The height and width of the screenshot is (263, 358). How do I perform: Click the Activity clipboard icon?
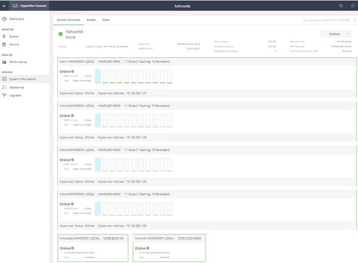(x=4, y=44)
